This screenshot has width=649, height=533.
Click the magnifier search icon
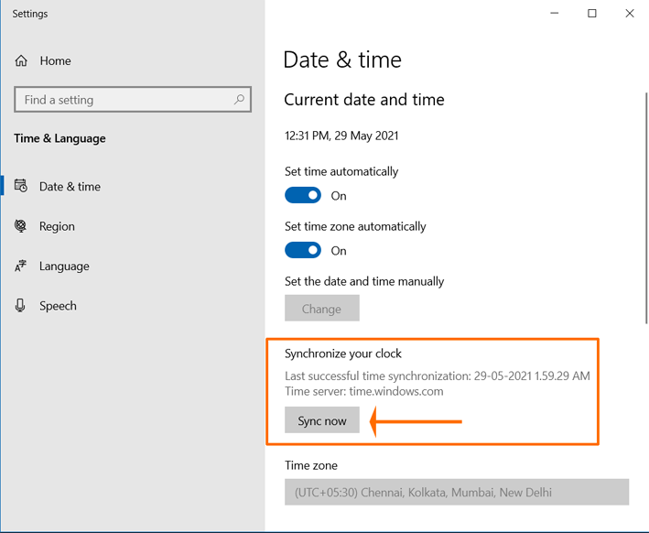tap(239, 100)
